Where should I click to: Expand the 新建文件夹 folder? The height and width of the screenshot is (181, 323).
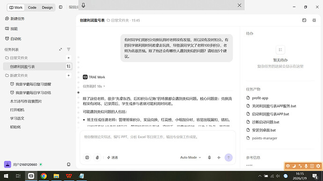tap(16, 76)
